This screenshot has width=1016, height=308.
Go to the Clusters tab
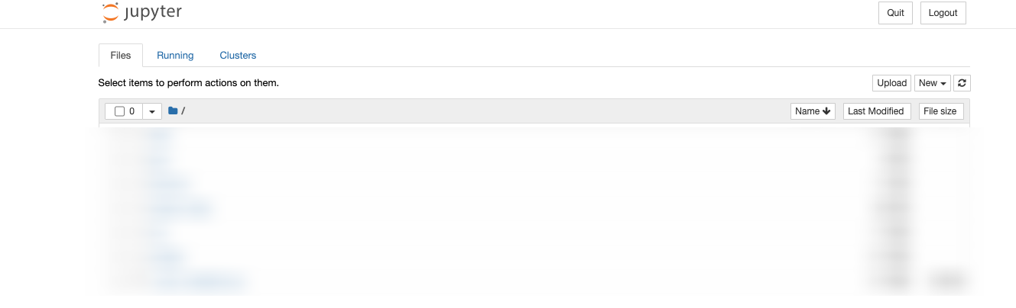point(238,56)
